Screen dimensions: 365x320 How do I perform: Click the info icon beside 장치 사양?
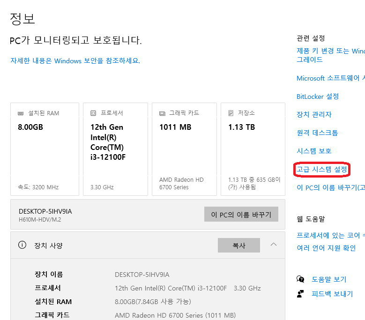click(x=22, y=245)
